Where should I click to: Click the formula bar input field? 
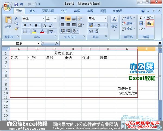coord(109,43)
